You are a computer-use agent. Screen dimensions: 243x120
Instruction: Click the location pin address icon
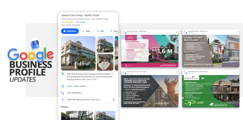[63, 74]
